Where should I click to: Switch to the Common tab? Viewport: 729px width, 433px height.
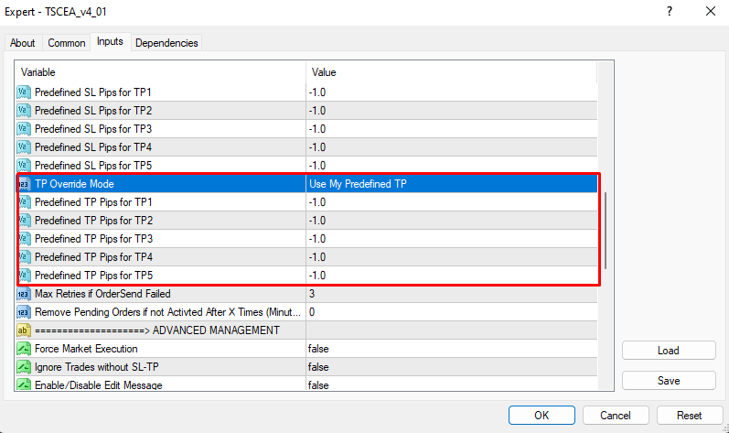coord(67,43)
